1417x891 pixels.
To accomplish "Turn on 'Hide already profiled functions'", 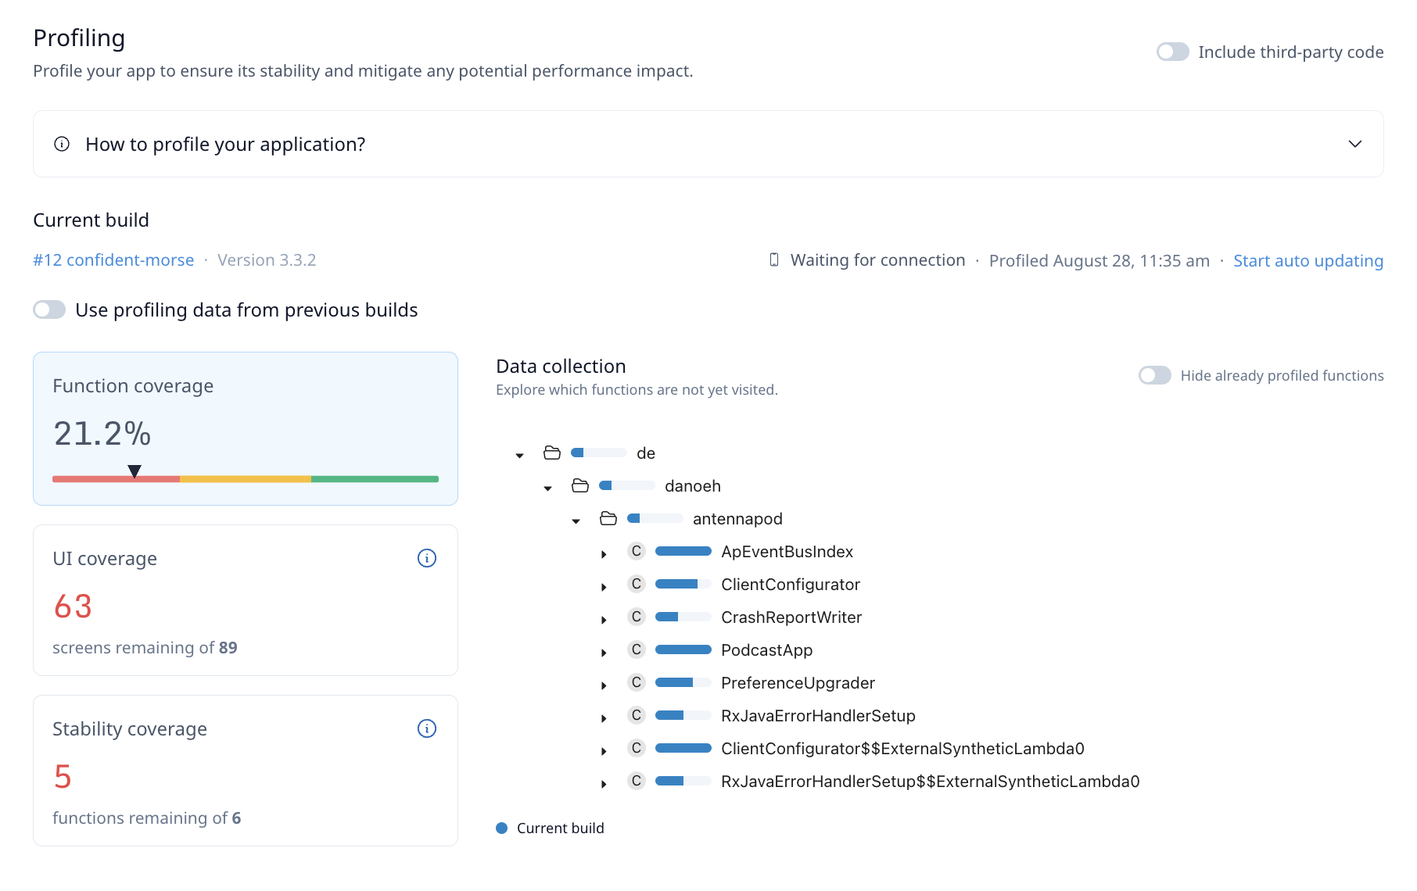I will pos(1154,376).
